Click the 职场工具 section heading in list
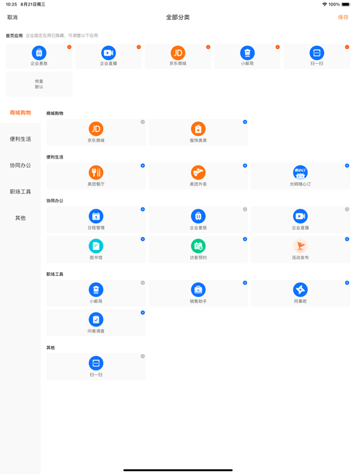This screenshot has width=356, height=474. 55,274
